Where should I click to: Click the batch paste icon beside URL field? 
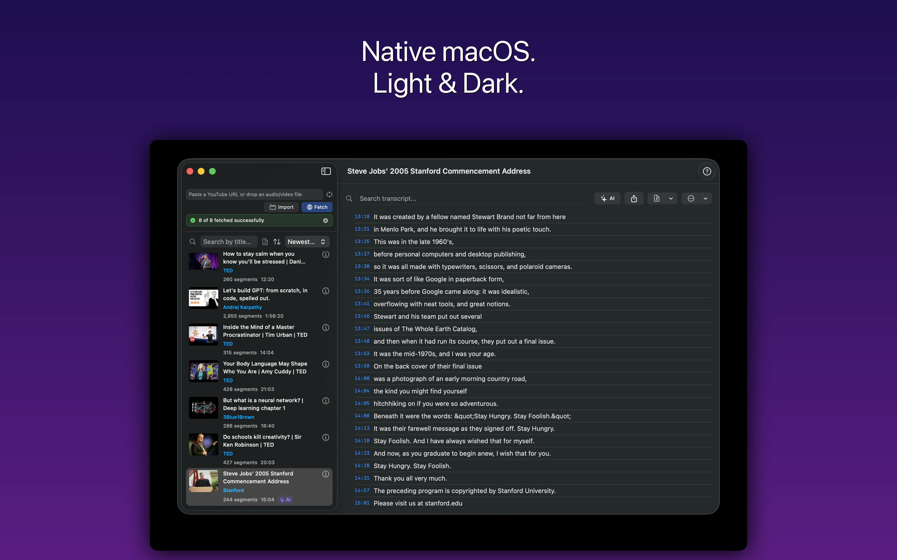[x=329, y=194]
